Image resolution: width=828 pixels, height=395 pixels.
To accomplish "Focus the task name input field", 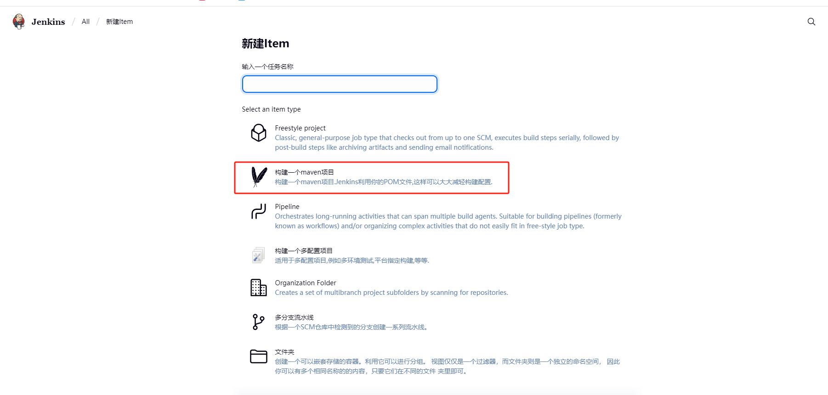I will click(x=340, y=84).
